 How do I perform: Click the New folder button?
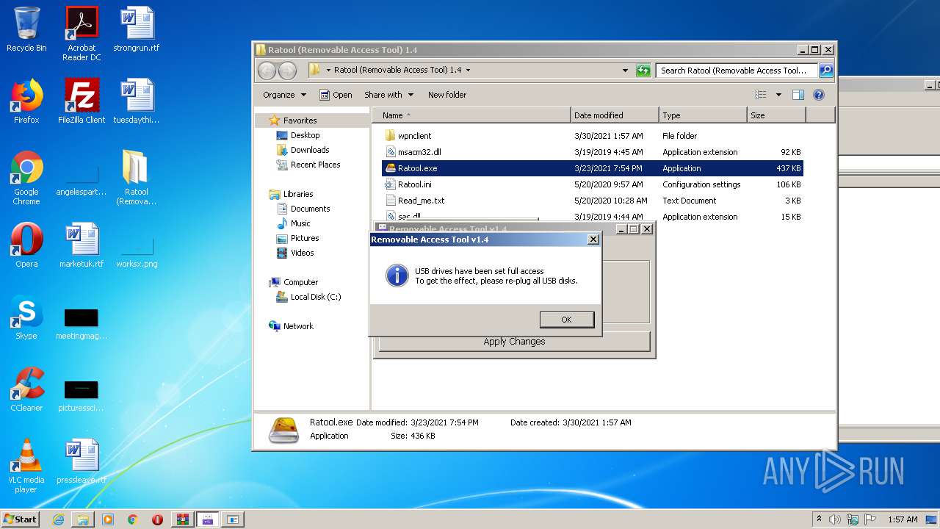[x=447, y=95]
